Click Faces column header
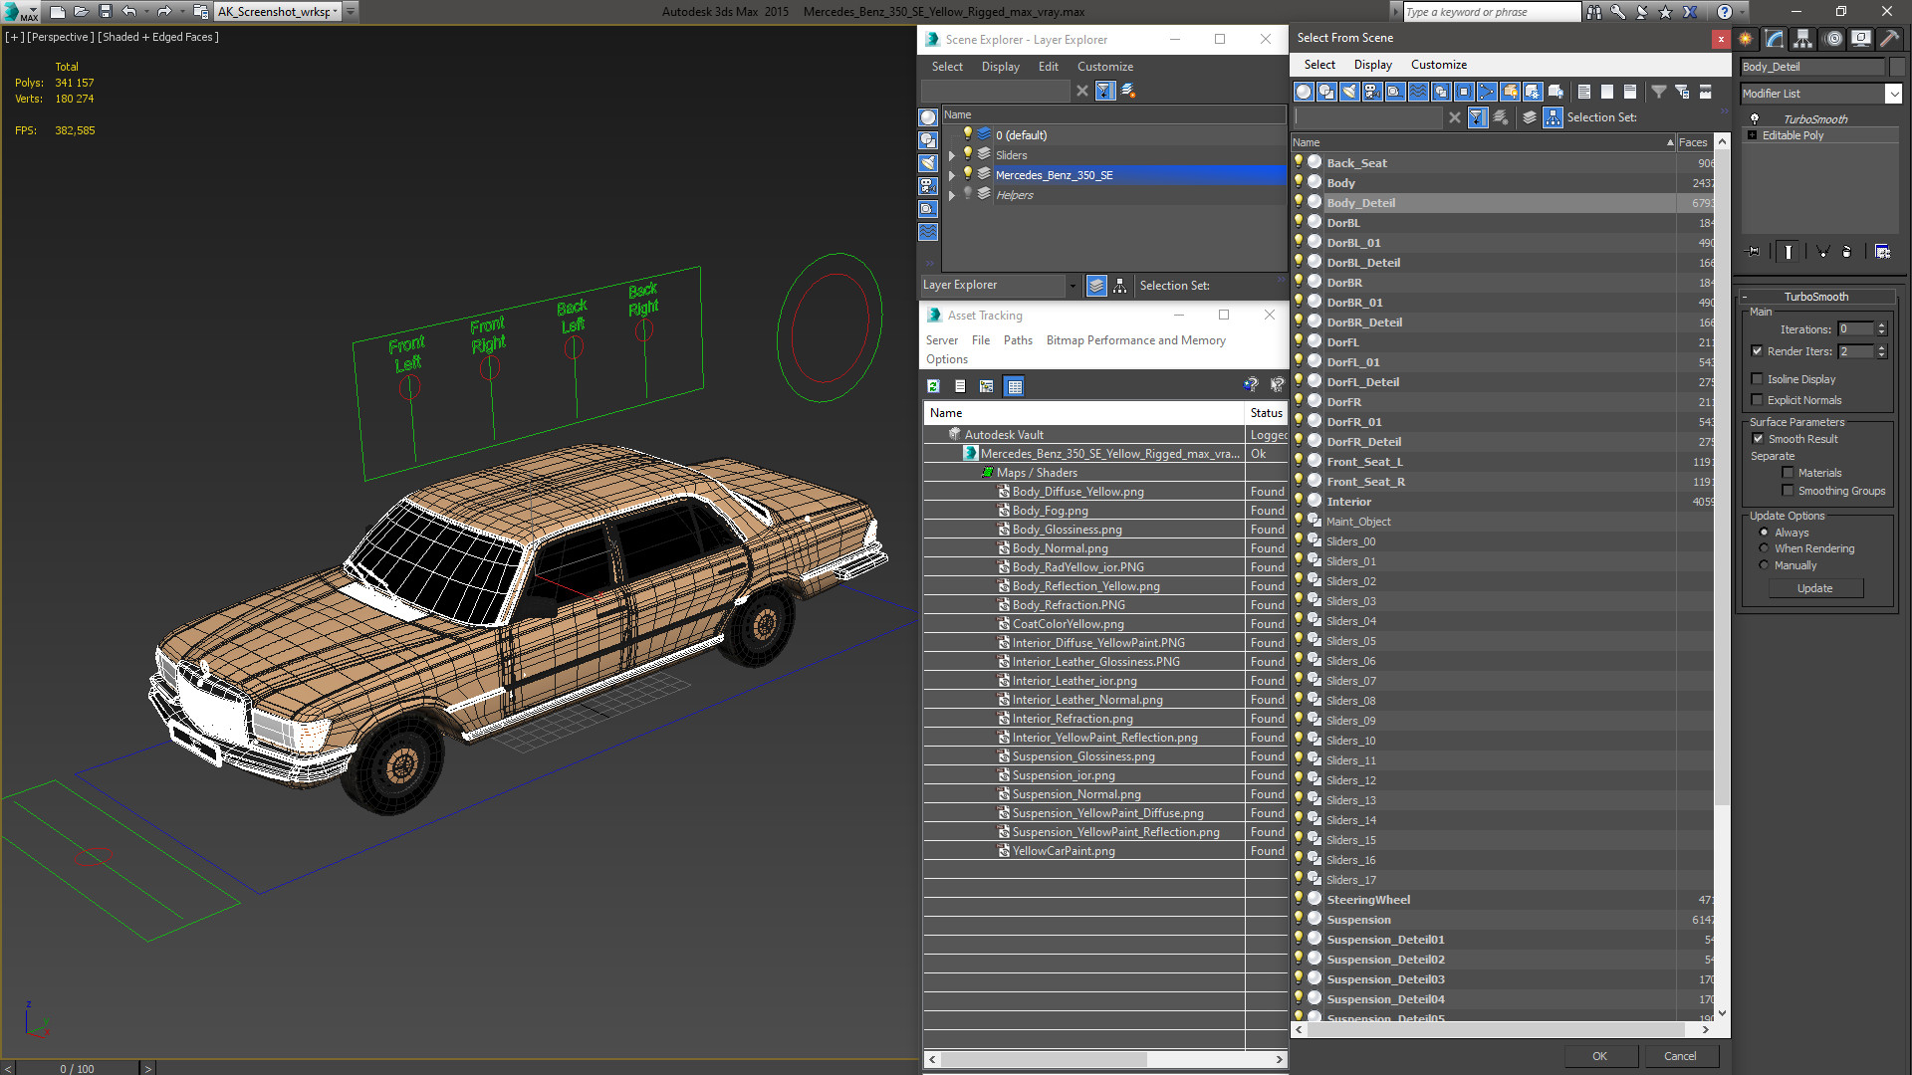1912x1075 pixels. pyautogui.click(x=1694, y=142)
